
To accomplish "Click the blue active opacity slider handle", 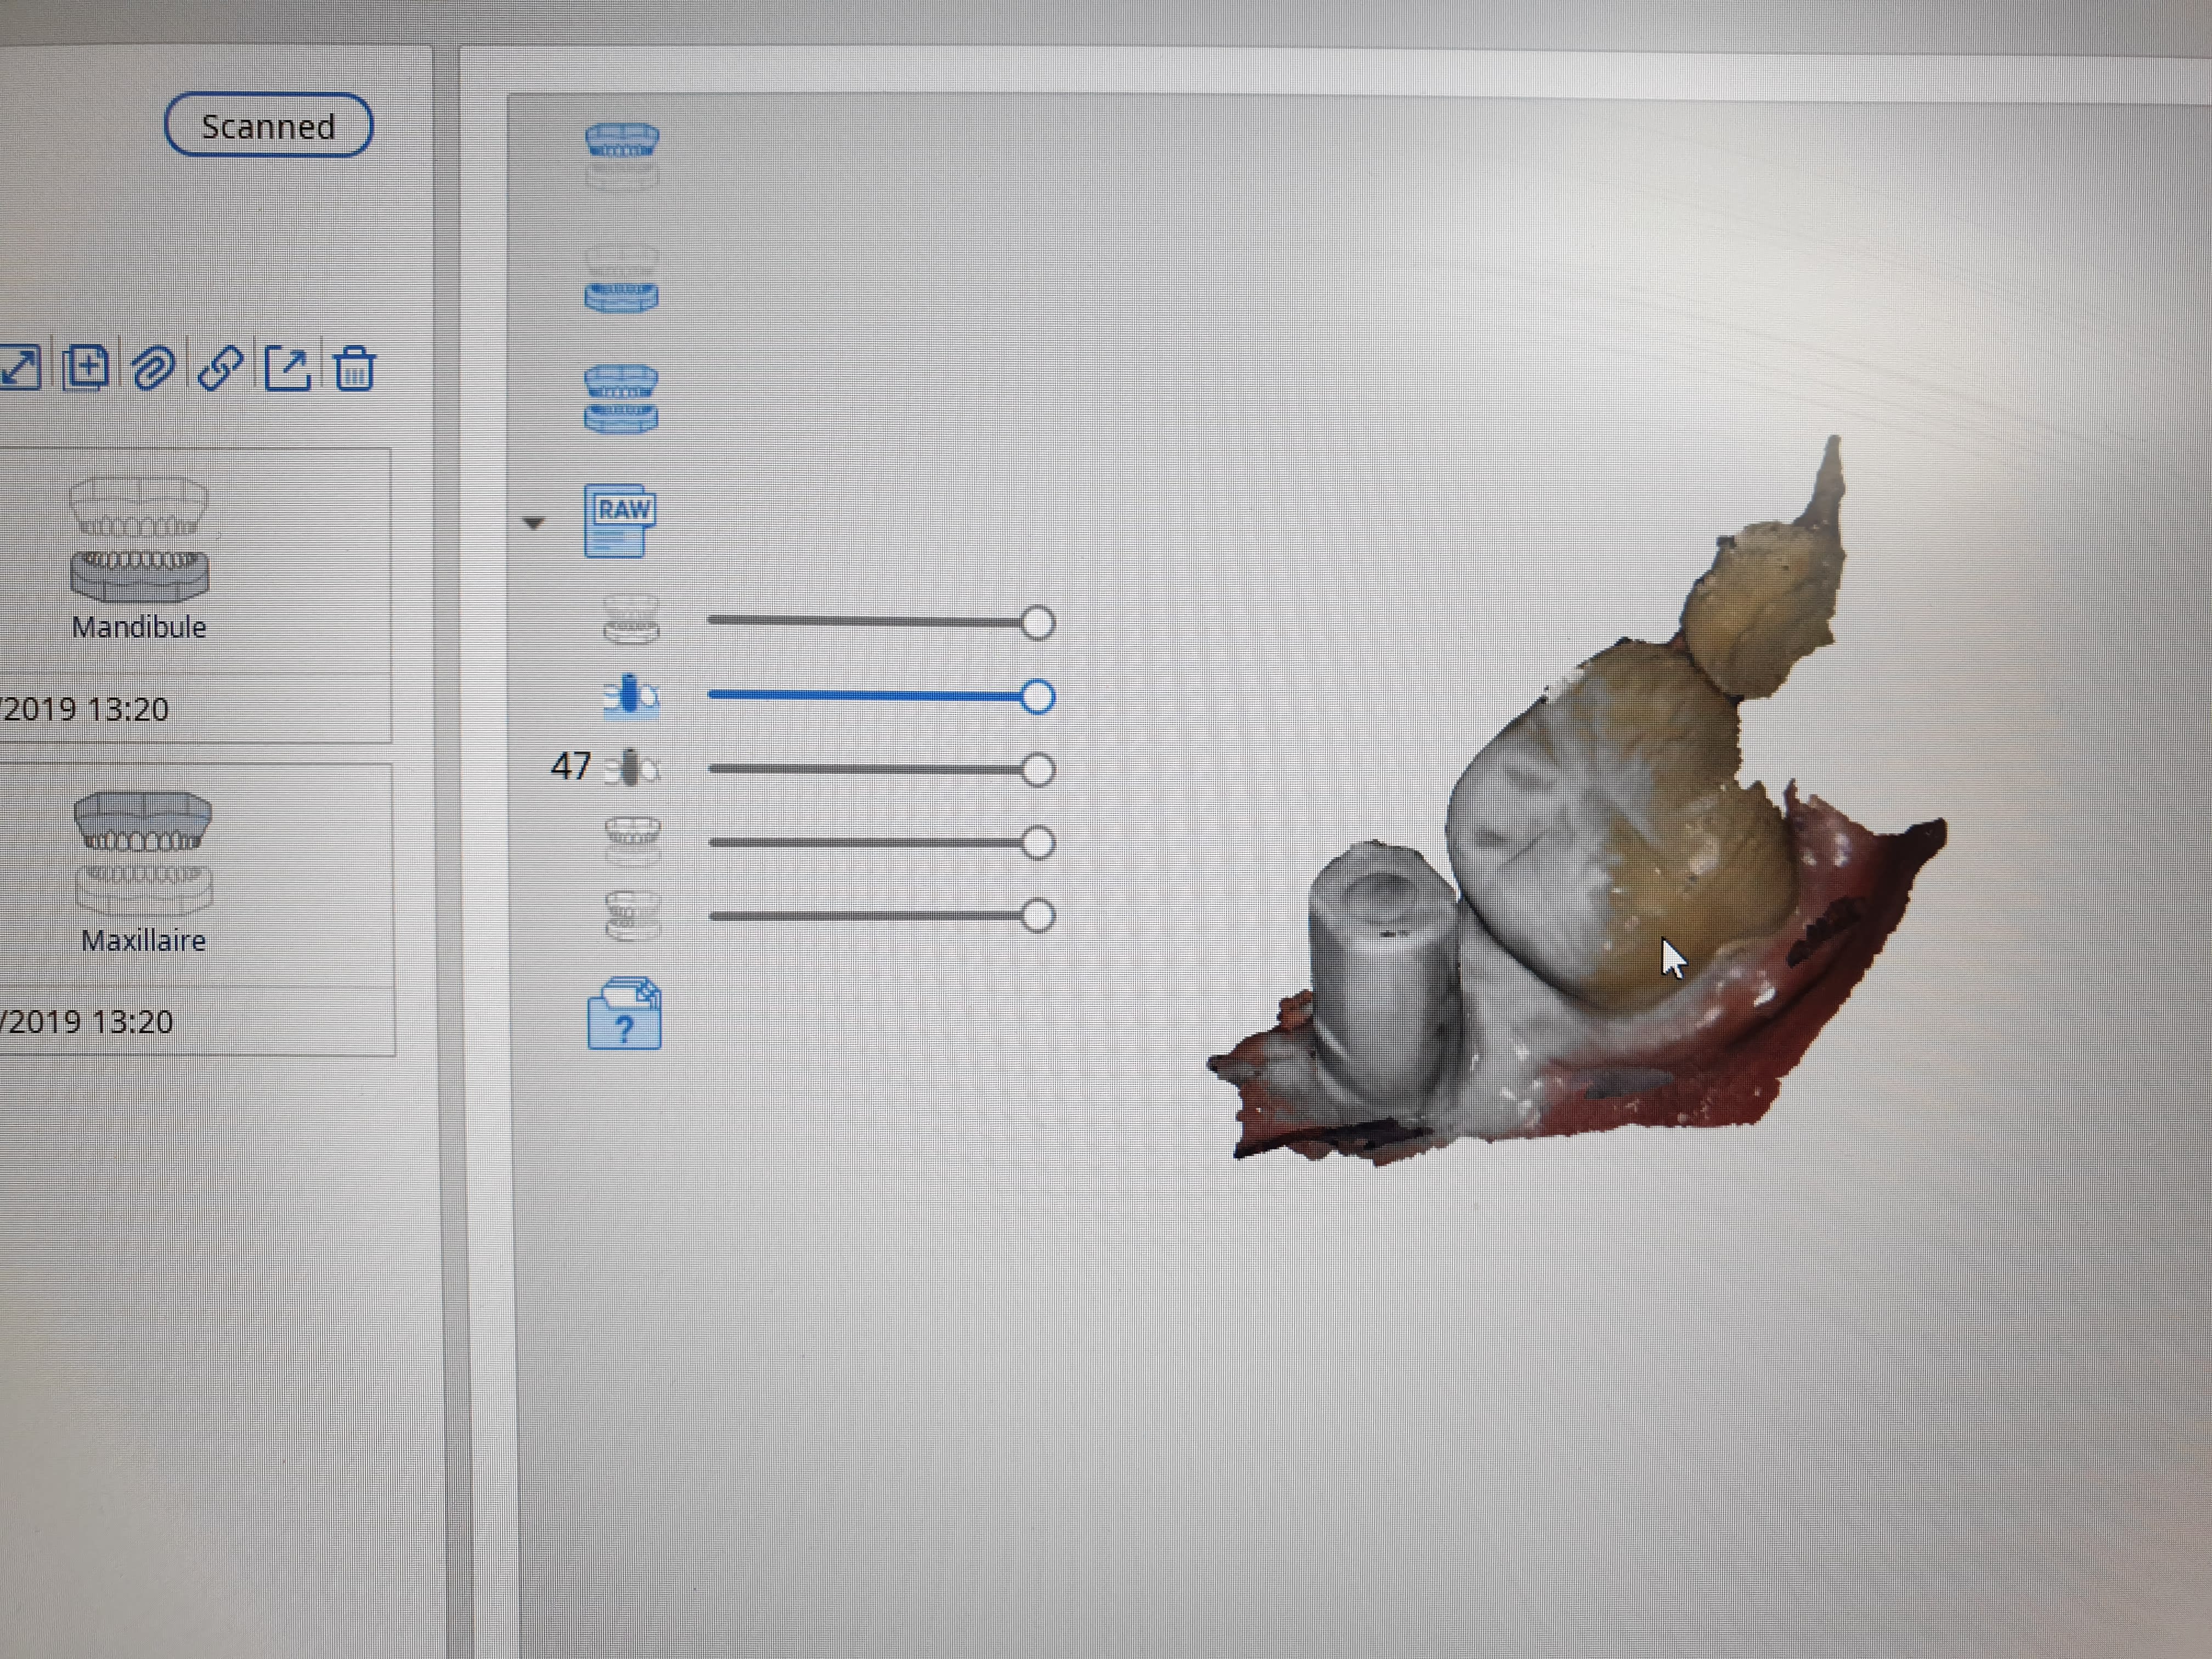I will 1037,697.
